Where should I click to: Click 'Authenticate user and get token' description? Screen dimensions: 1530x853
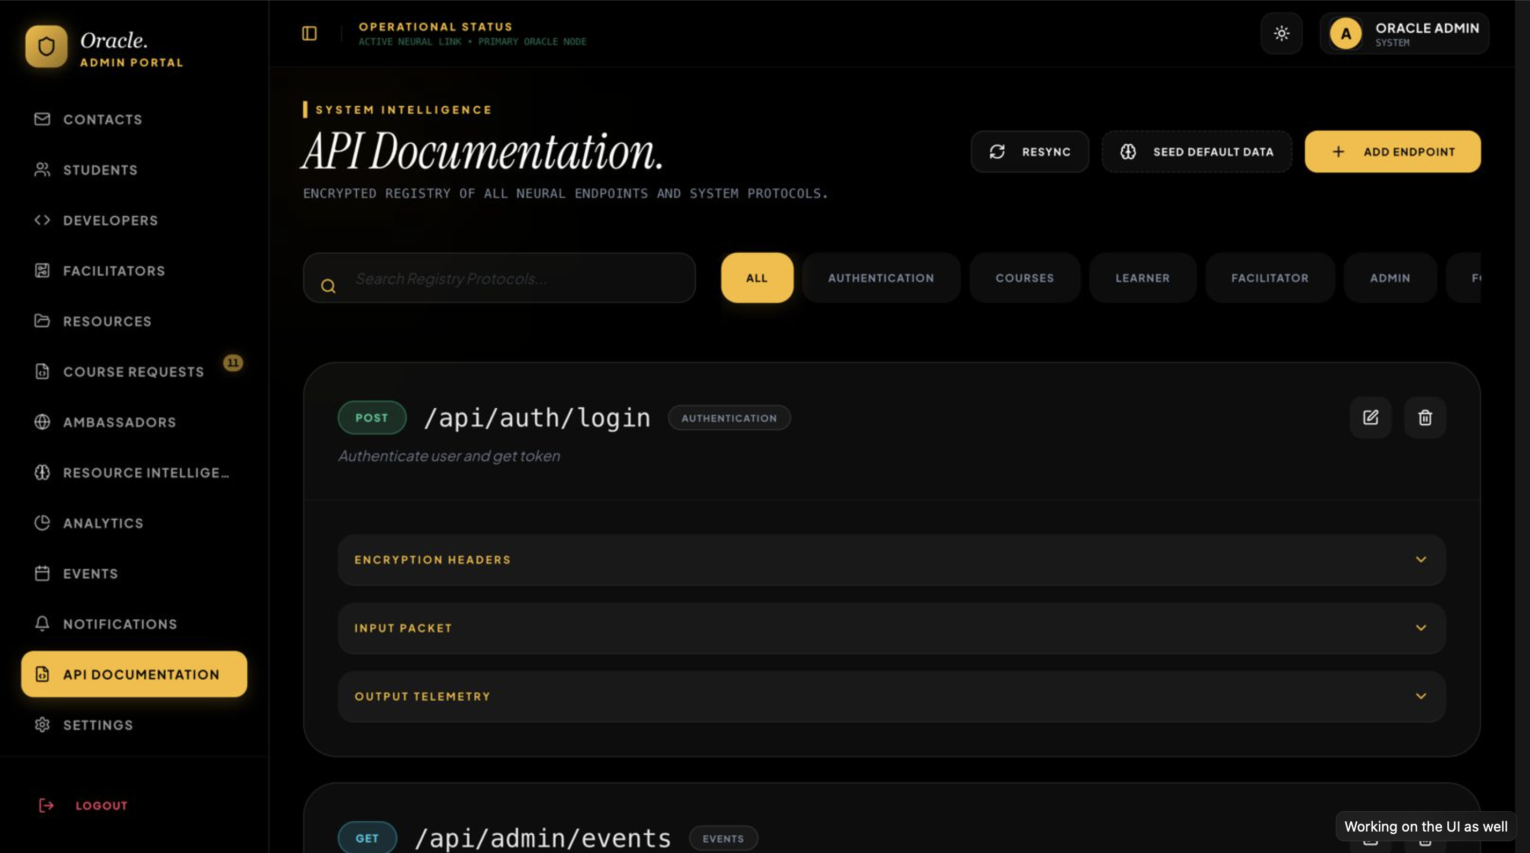click(x=449, y=455)
